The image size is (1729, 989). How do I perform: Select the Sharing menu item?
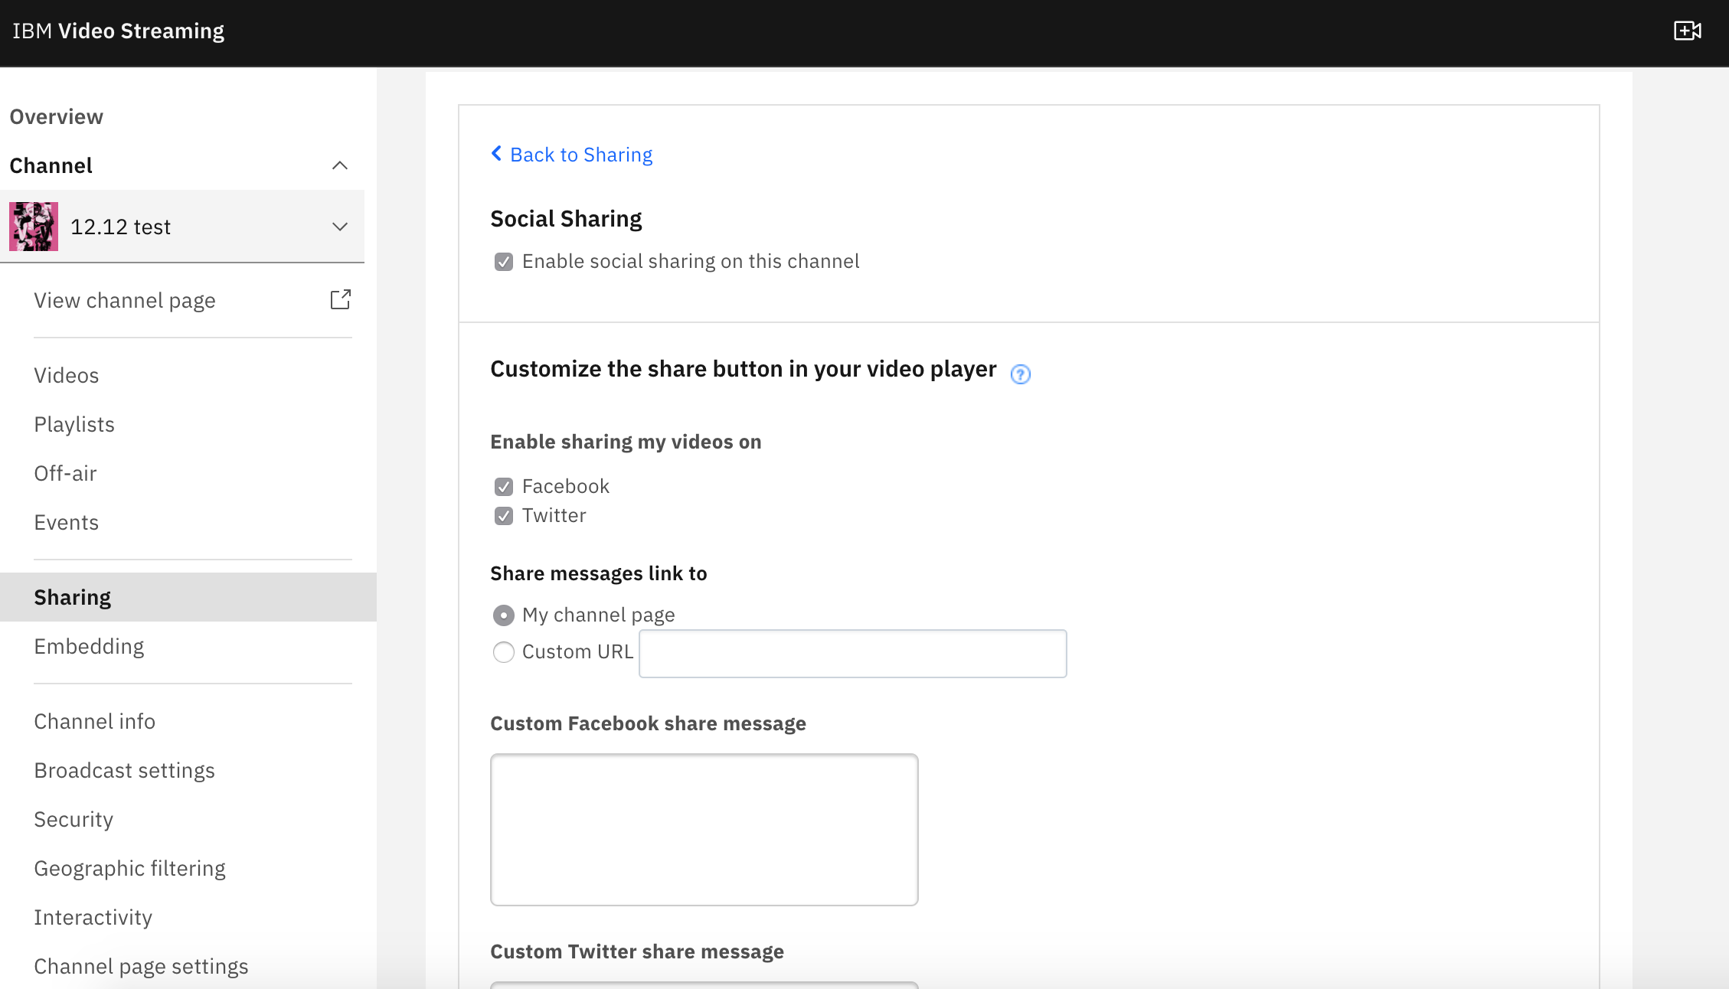[x=188, y=597]
